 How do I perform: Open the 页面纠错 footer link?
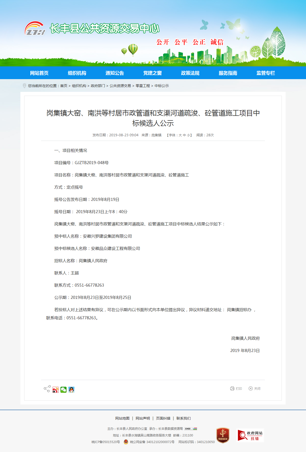163,418
